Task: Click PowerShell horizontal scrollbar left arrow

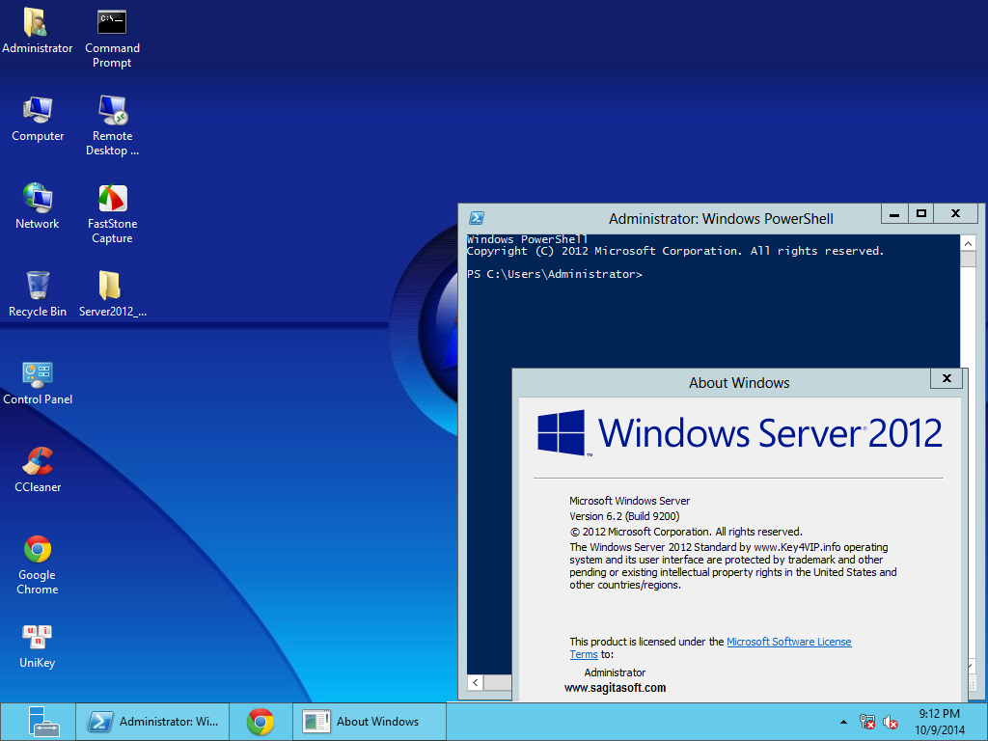Action: pos(476,682)
